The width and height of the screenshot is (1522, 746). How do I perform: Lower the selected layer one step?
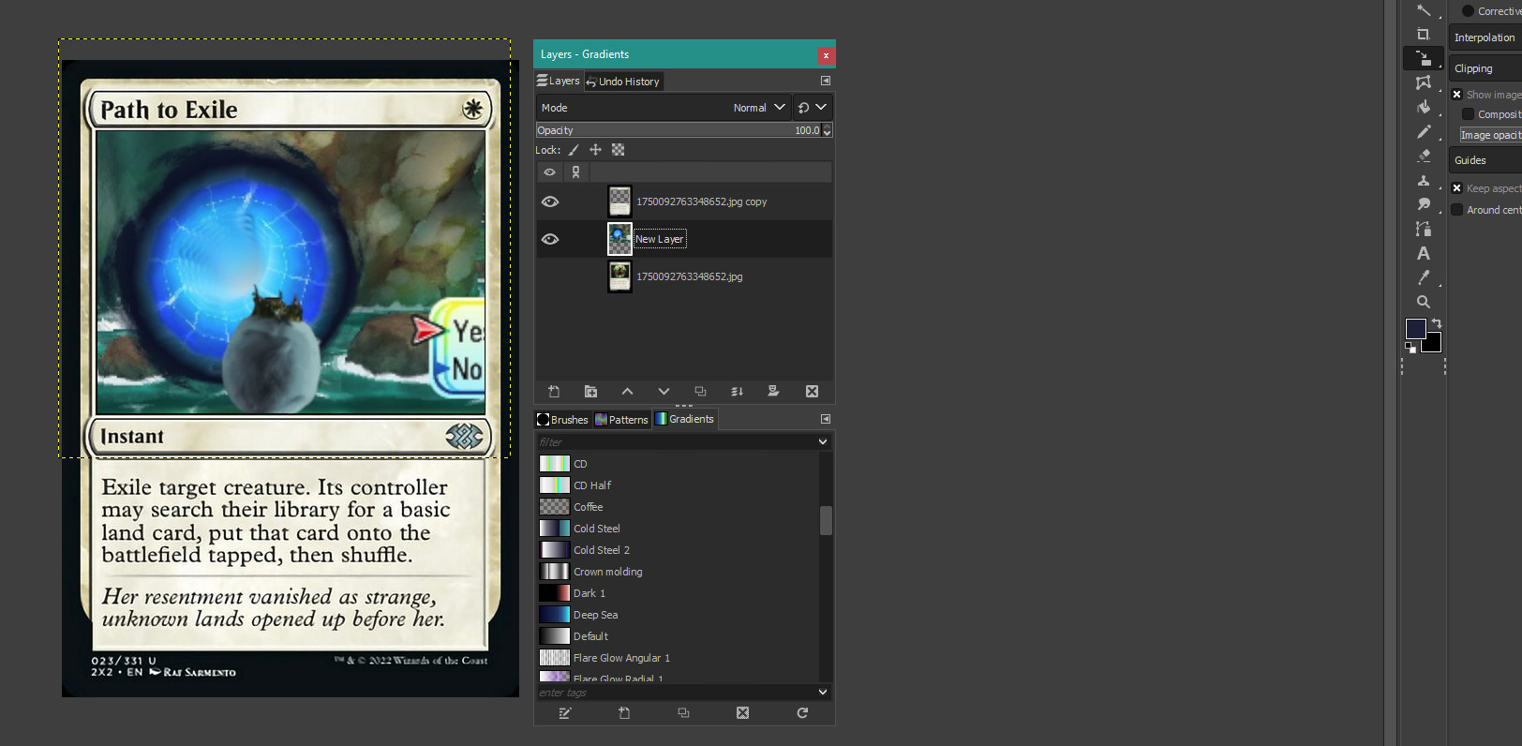click(x=664, y=392)
